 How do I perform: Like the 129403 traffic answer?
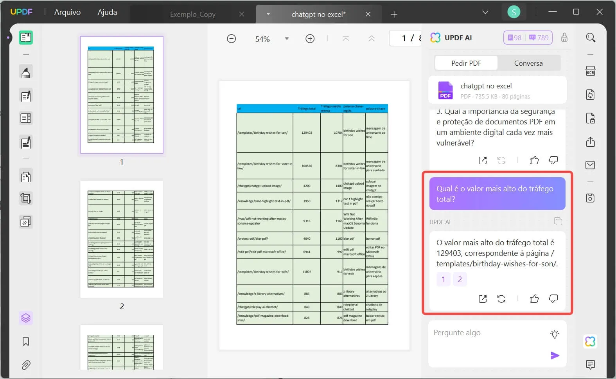pos(534,299)
